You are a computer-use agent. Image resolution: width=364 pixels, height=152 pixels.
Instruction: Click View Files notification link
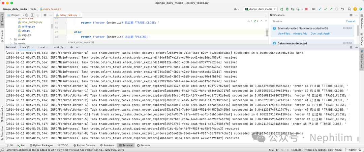click(284, 34)
